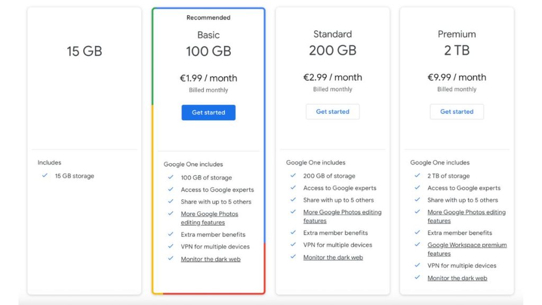
Task: Click checkmark next to Basic Extra member benefits
Action: (x=170, y=234)
